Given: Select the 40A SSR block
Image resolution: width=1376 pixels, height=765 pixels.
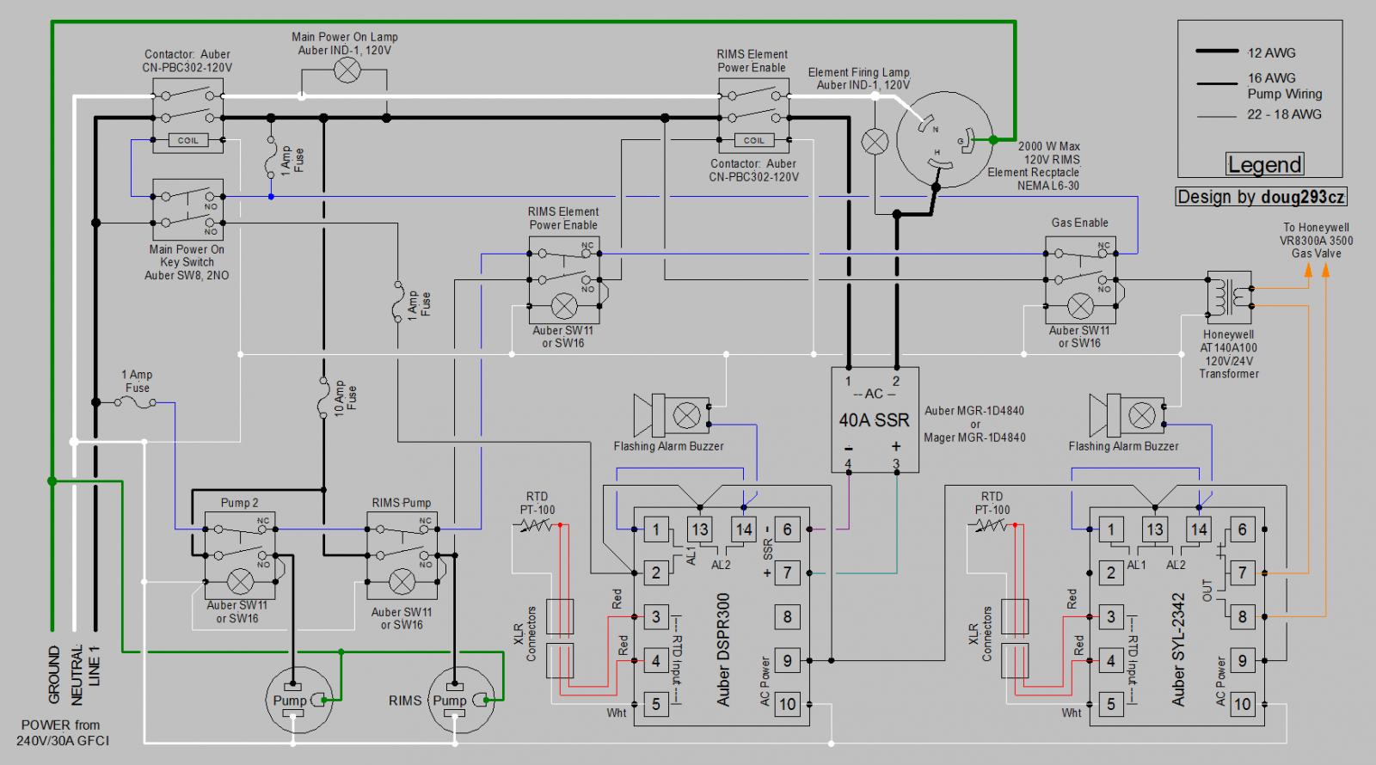Looking at the screenshot, I should (875, 420).
